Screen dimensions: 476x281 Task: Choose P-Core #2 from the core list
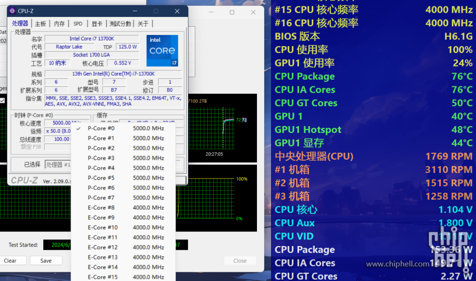point(123,148)
